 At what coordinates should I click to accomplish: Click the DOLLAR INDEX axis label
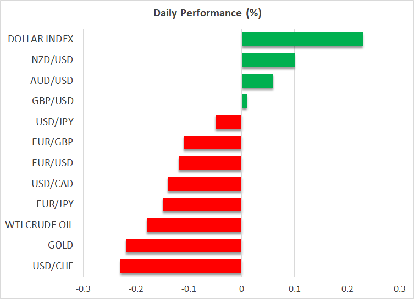pyautogui.click(x=41, y=39)
